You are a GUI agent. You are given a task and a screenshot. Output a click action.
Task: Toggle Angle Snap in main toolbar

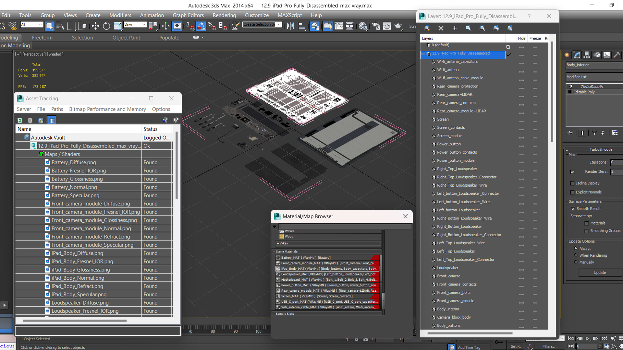(201, 26)
